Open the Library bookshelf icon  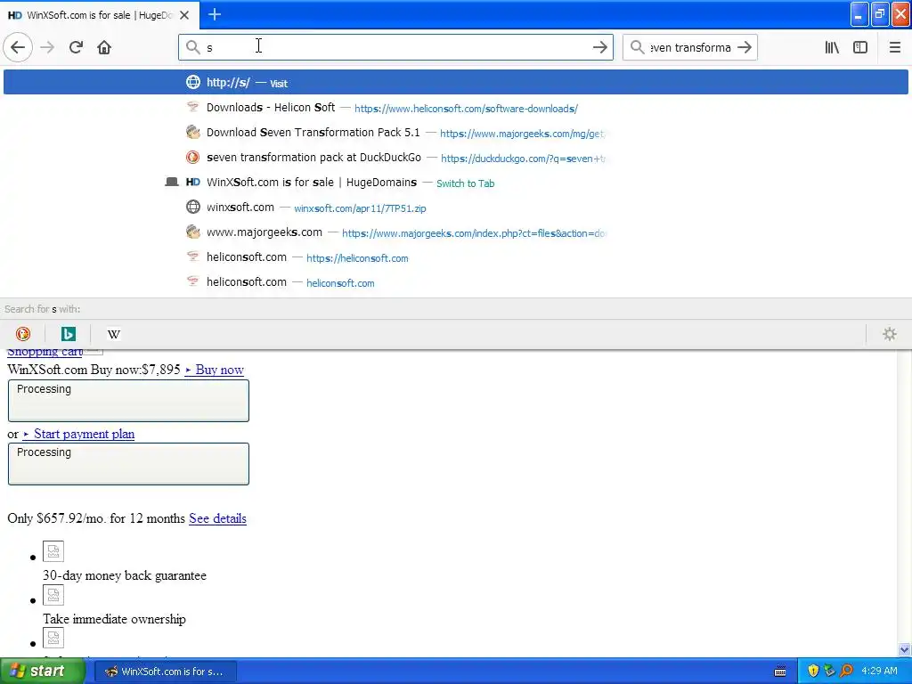tap(832, 47)
